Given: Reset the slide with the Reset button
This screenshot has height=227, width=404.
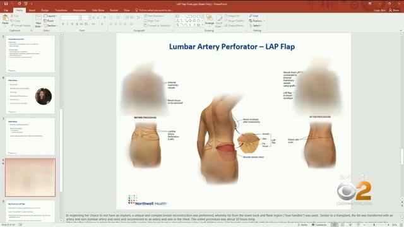Looking at the screenshot, I should coord(49,21).
